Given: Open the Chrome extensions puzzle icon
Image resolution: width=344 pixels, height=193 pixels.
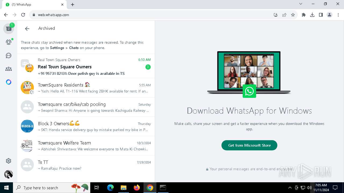Looking at the screenshot, I should point(304,15).
